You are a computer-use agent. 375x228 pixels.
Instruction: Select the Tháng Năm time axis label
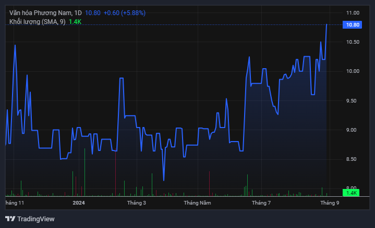point(197,203)
